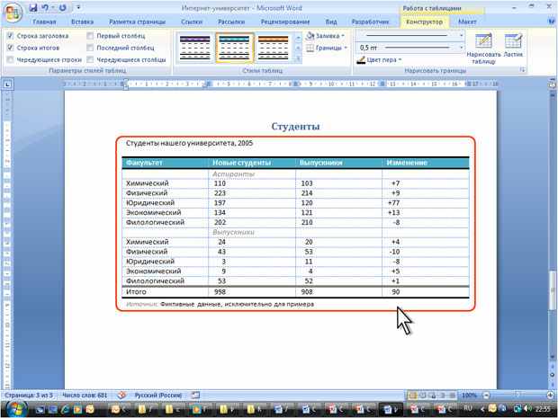Click the Undo arrow icon

45,8
